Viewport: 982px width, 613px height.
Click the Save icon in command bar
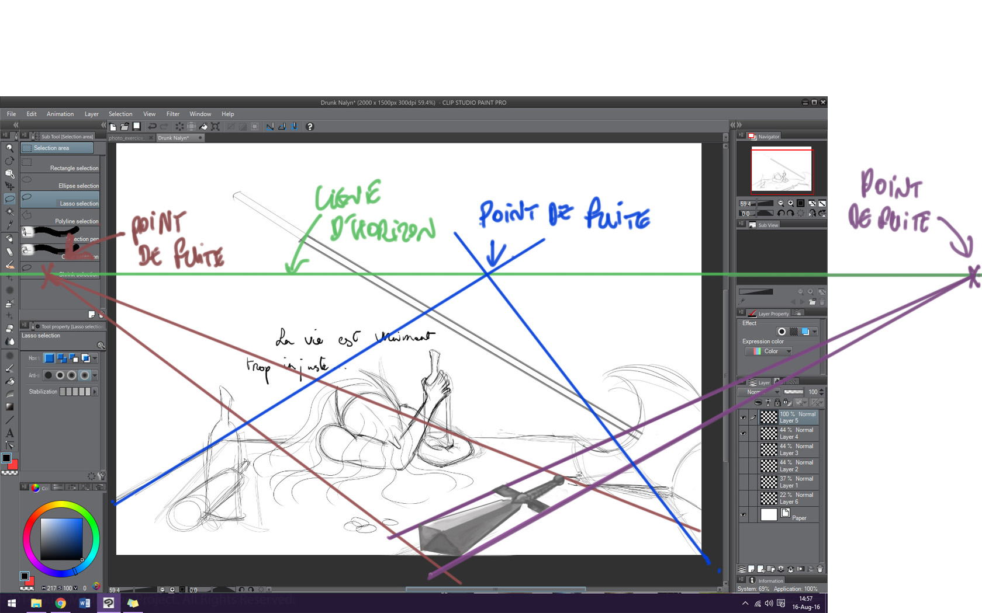coord(137,126)
